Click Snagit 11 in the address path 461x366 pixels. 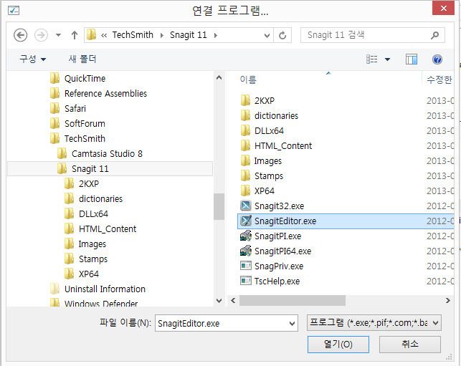coord(188,35)
